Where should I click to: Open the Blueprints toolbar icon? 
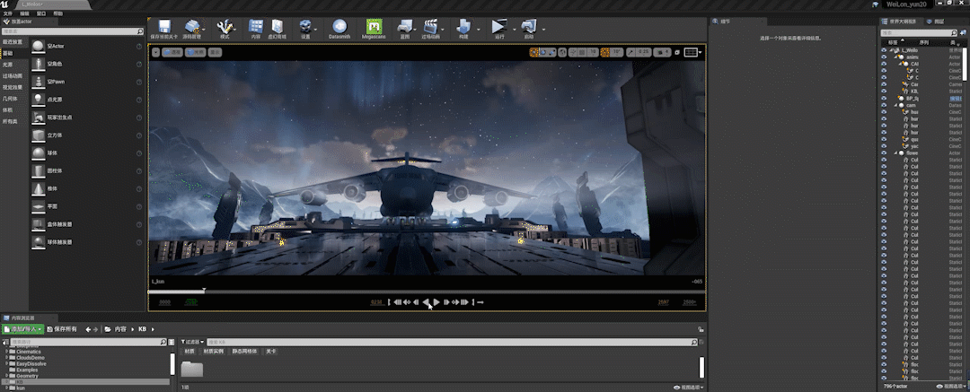tap(404, 27)
